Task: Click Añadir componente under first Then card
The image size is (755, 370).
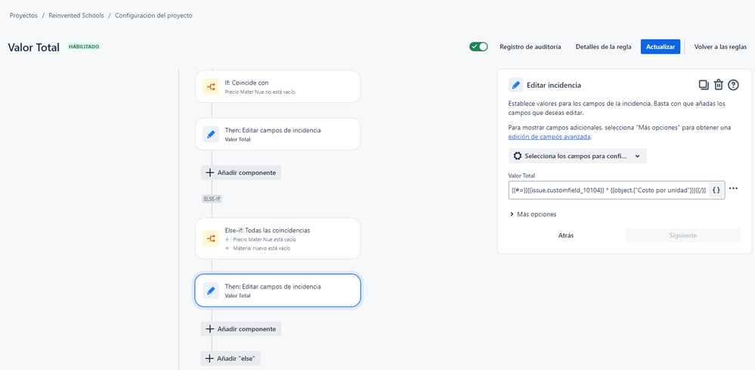Action: click(x=241, y=173)
